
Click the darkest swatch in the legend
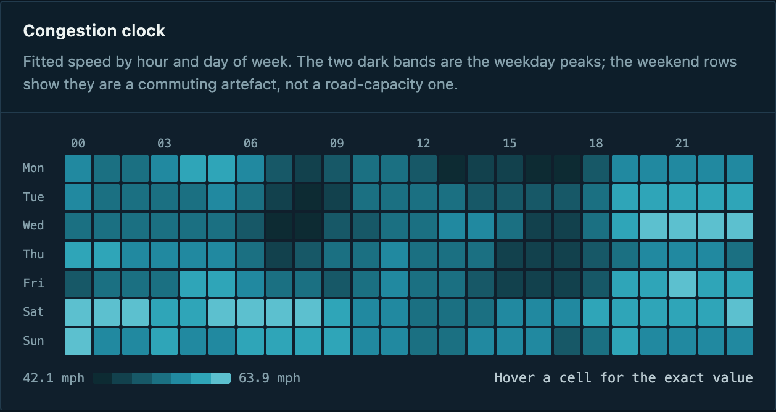point(102,378)
